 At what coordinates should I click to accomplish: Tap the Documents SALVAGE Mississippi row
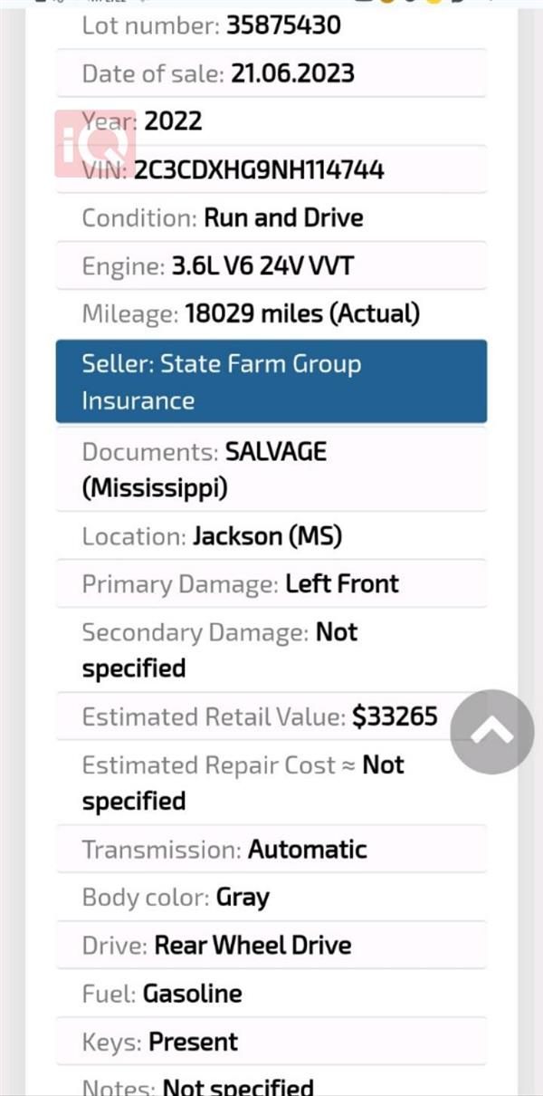(x=271, y=469)
